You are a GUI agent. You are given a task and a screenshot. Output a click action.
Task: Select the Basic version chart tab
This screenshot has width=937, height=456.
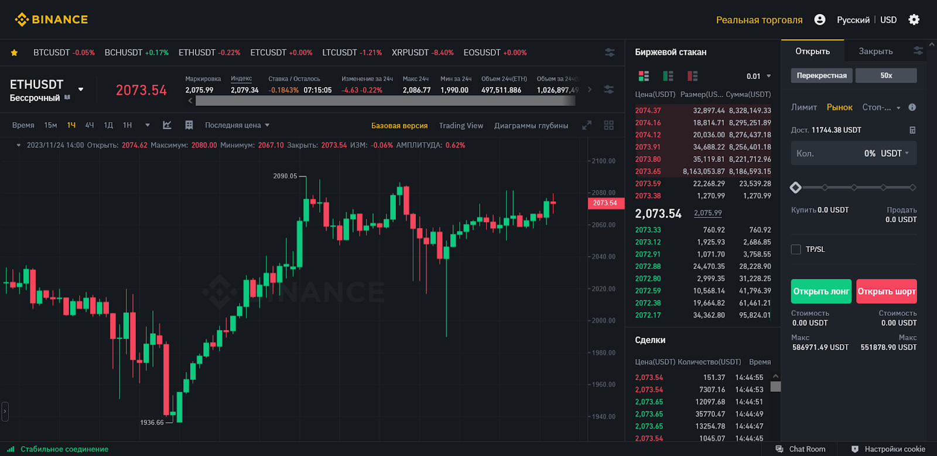[399, 125]
